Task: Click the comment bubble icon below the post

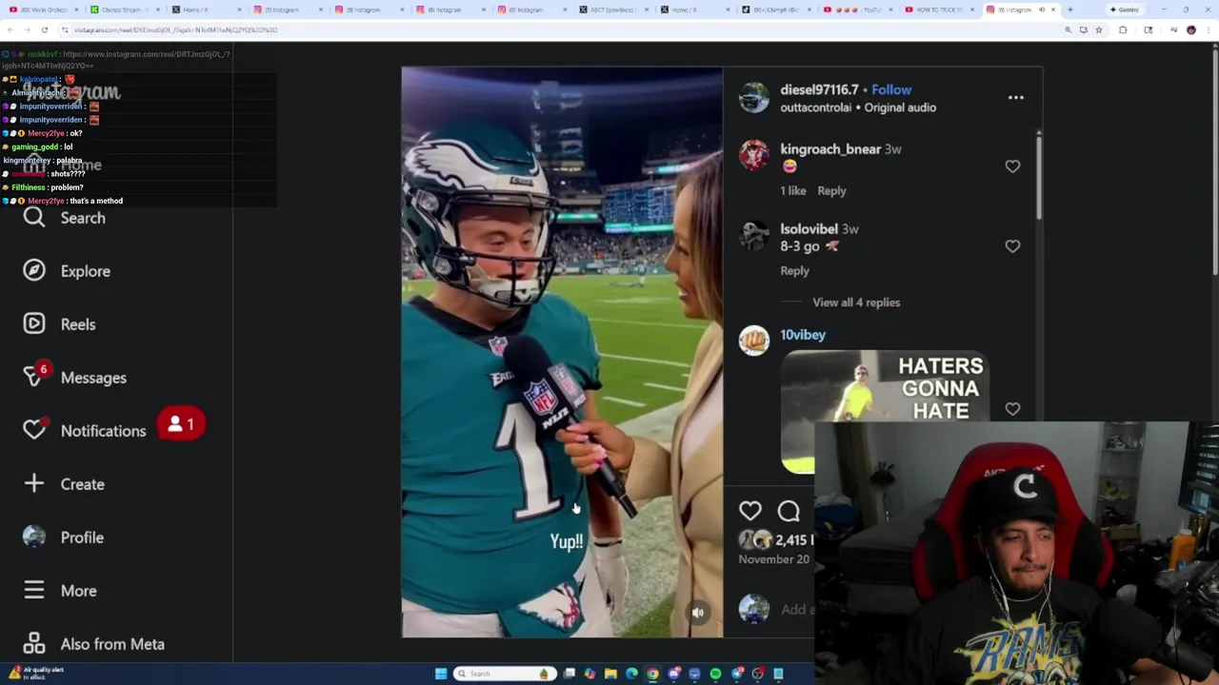Action: coord(789,511)
